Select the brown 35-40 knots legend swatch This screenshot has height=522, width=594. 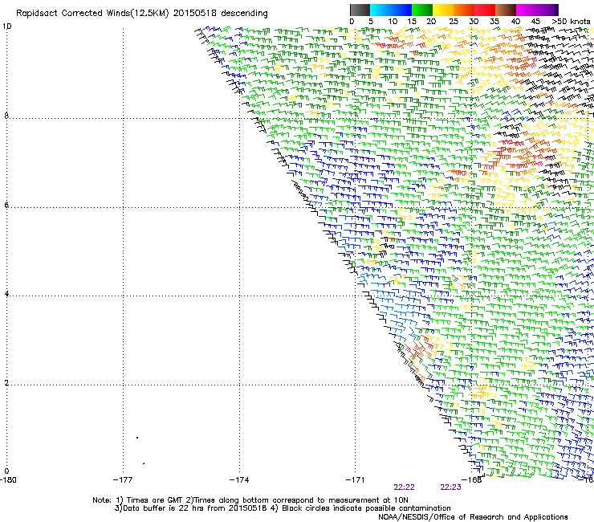tap(506, 10)
